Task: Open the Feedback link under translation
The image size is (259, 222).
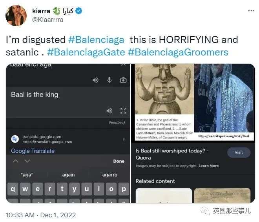Action: [x=117, y=122]
